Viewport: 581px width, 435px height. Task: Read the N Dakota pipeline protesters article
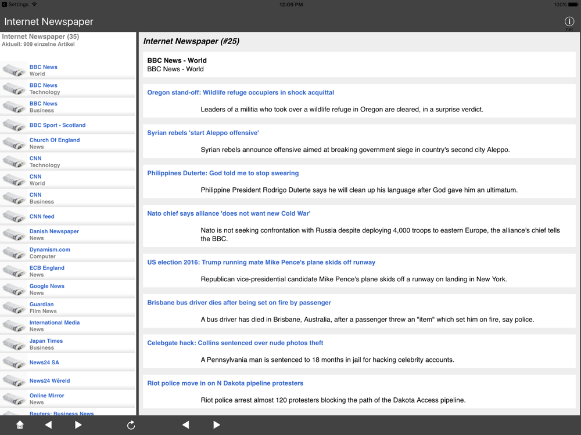tap(225, 383)
